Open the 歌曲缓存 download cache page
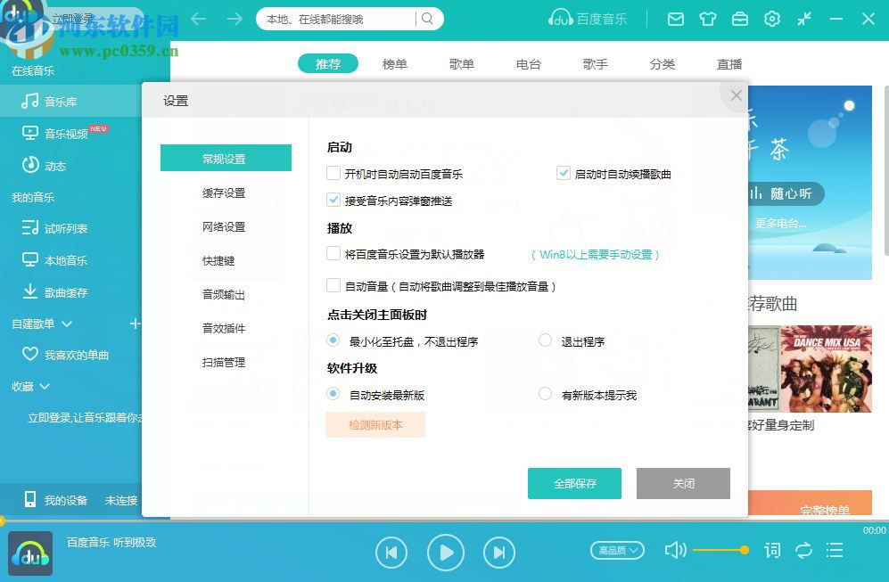 click(x=55, y=292)
